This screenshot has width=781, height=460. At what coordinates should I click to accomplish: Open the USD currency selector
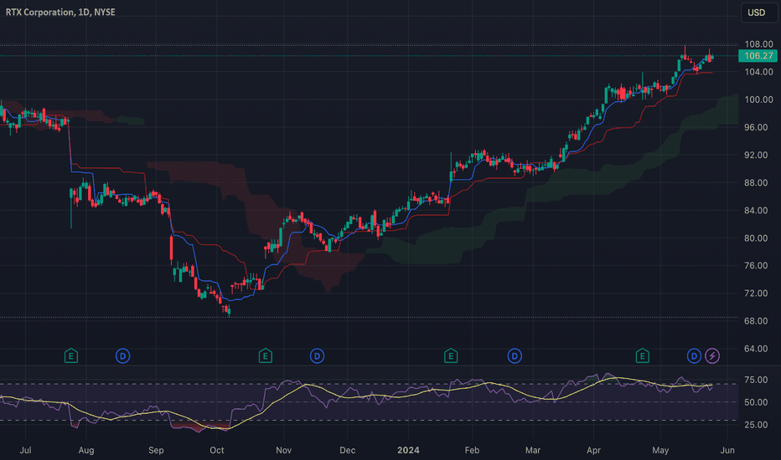coord(758,13)
